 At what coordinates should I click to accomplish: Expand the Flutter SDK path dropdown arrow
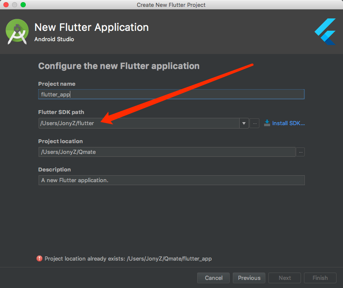244,123
